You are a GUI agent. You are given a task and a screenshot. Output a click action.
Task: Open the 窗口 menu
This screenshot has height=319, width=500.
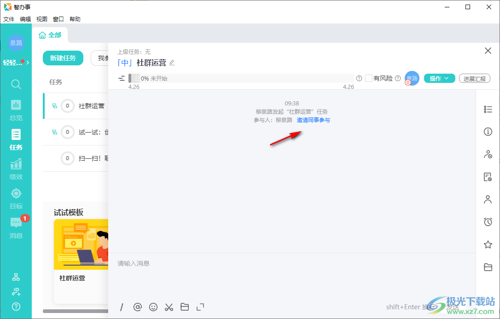(58, 19)
